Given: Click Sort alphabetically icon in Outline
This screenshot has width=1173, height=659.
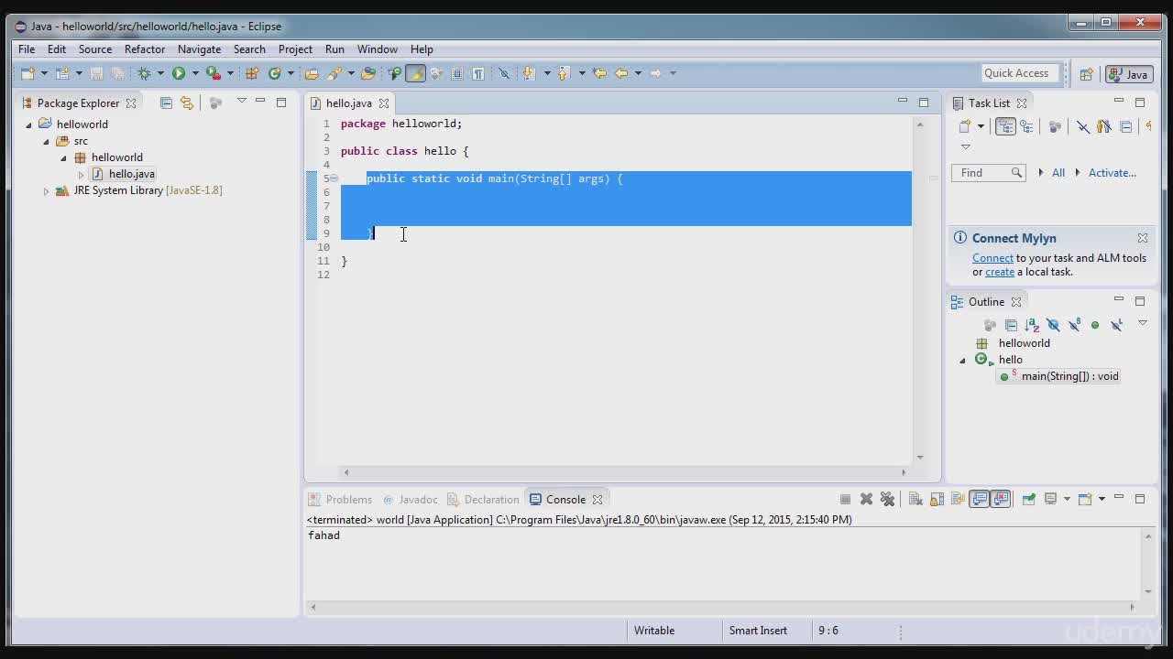Looking at the screenshot, I should point(1032,325).
